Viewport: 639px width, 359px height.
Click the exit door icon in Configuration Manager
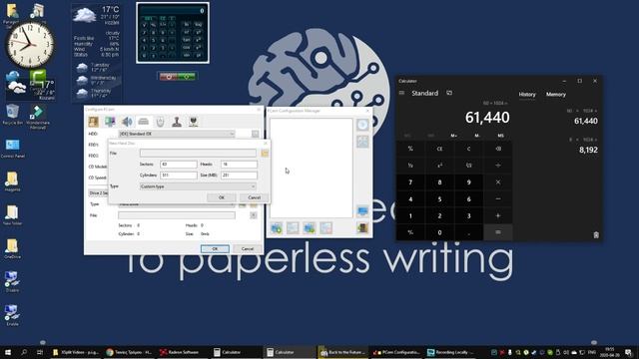click(362, 228)
